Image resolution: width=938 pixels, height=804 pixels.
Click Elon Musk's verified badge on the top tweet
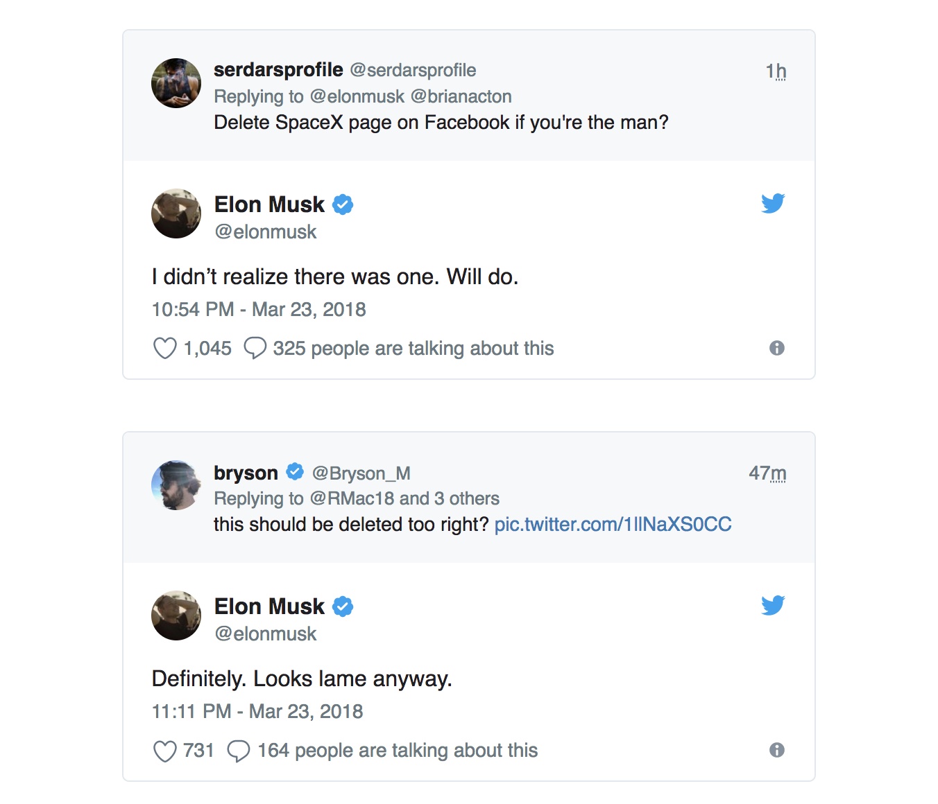point(343,203)
